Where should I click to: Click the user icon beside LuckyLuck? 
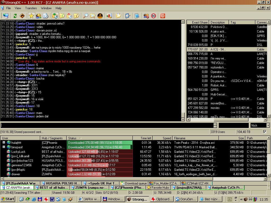[9, 151]
